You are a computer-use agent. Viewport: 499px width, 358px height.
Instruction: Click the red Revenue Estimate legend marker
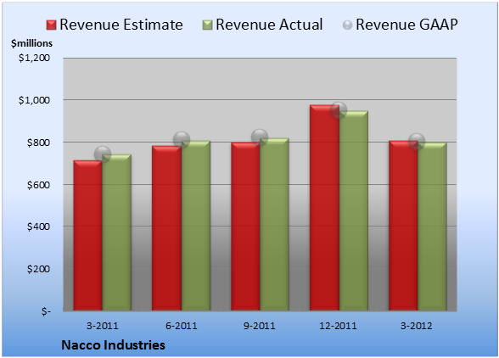[51, 25]
